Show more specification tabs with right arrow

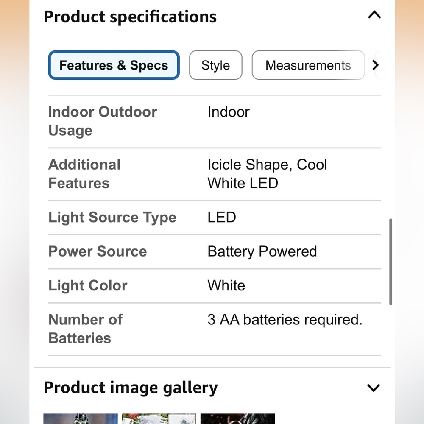[375, 65]
